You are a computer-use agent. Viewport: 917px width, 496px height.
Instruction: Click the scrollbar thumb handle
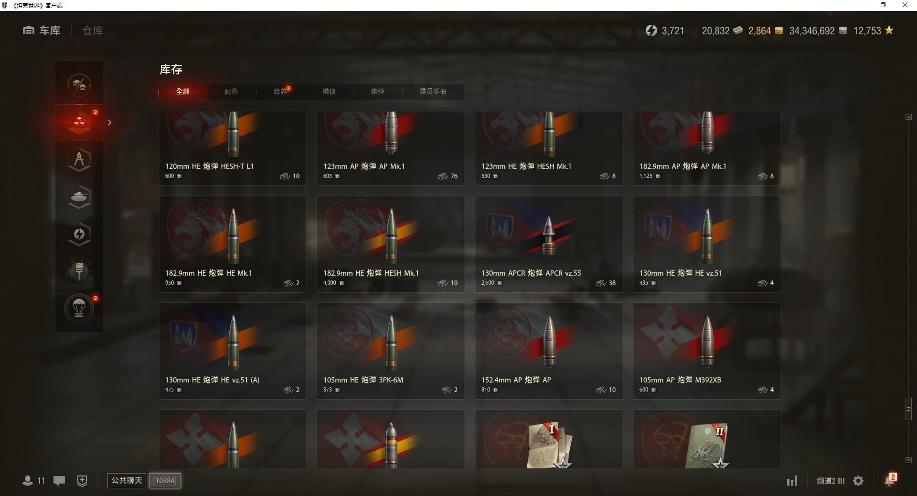click(x=908, y=409)
